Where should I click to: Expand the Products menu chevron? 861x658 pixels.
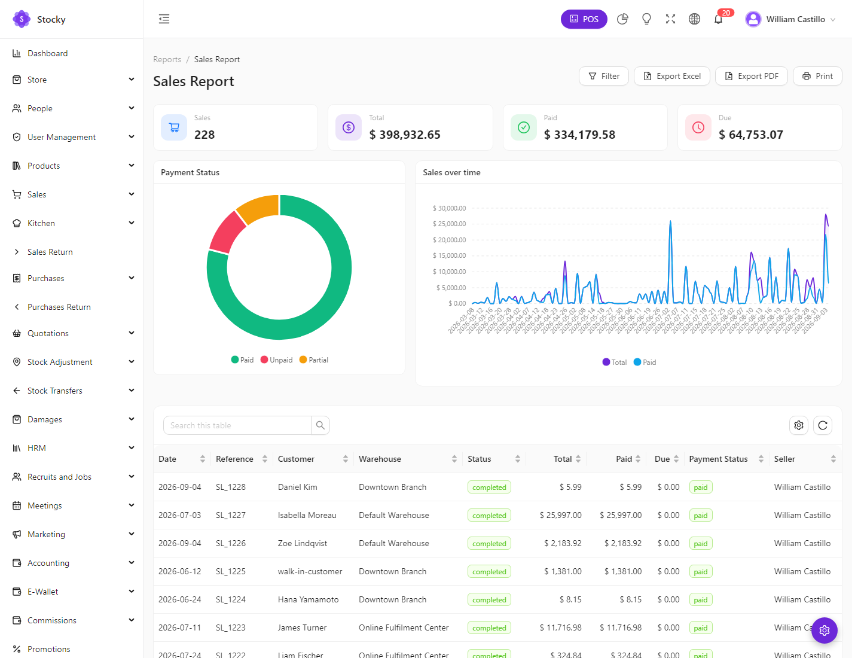click(131, 165)
